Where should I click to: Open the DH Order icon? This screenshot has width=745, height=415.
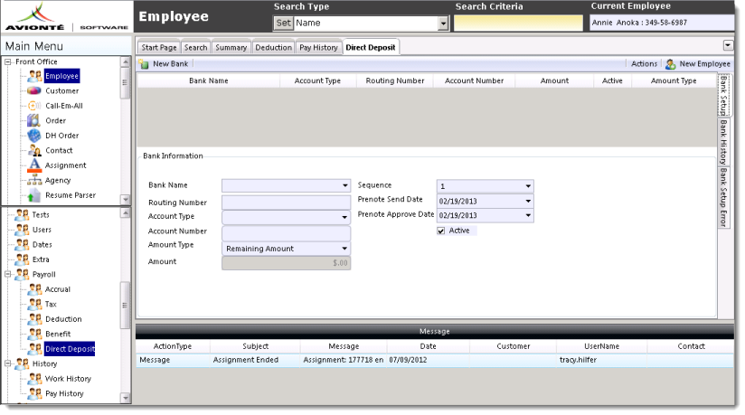click(33, 136)
